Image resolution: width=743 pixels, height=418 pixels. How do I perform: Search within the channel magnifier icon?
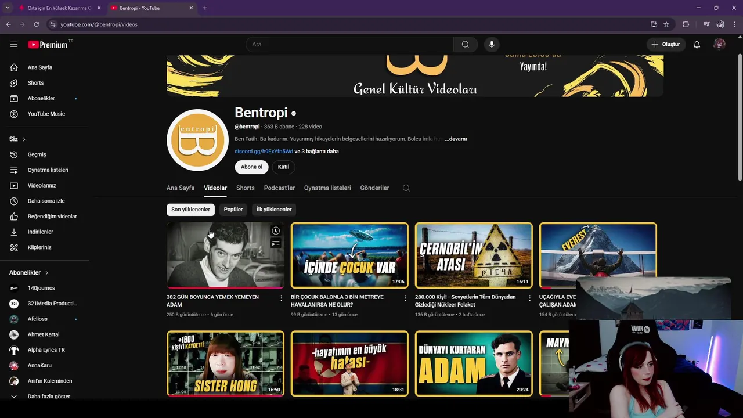[406, 188]
